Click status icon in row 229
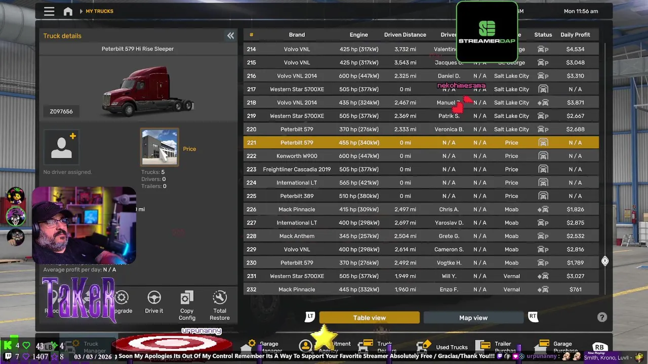The width and height of the screenshot is (648, 364). tap(543, 249)
